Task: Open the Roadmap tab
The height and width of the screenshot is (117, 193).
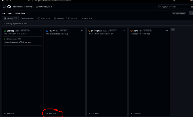Action: (59, 18)
